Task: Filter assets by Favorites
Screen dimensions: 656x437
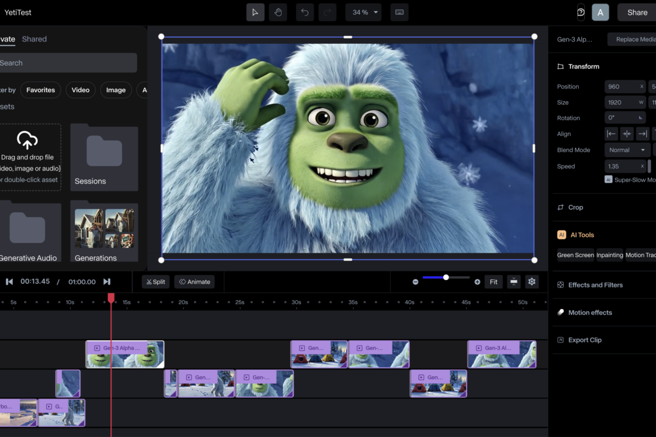Action: [41, 90]
